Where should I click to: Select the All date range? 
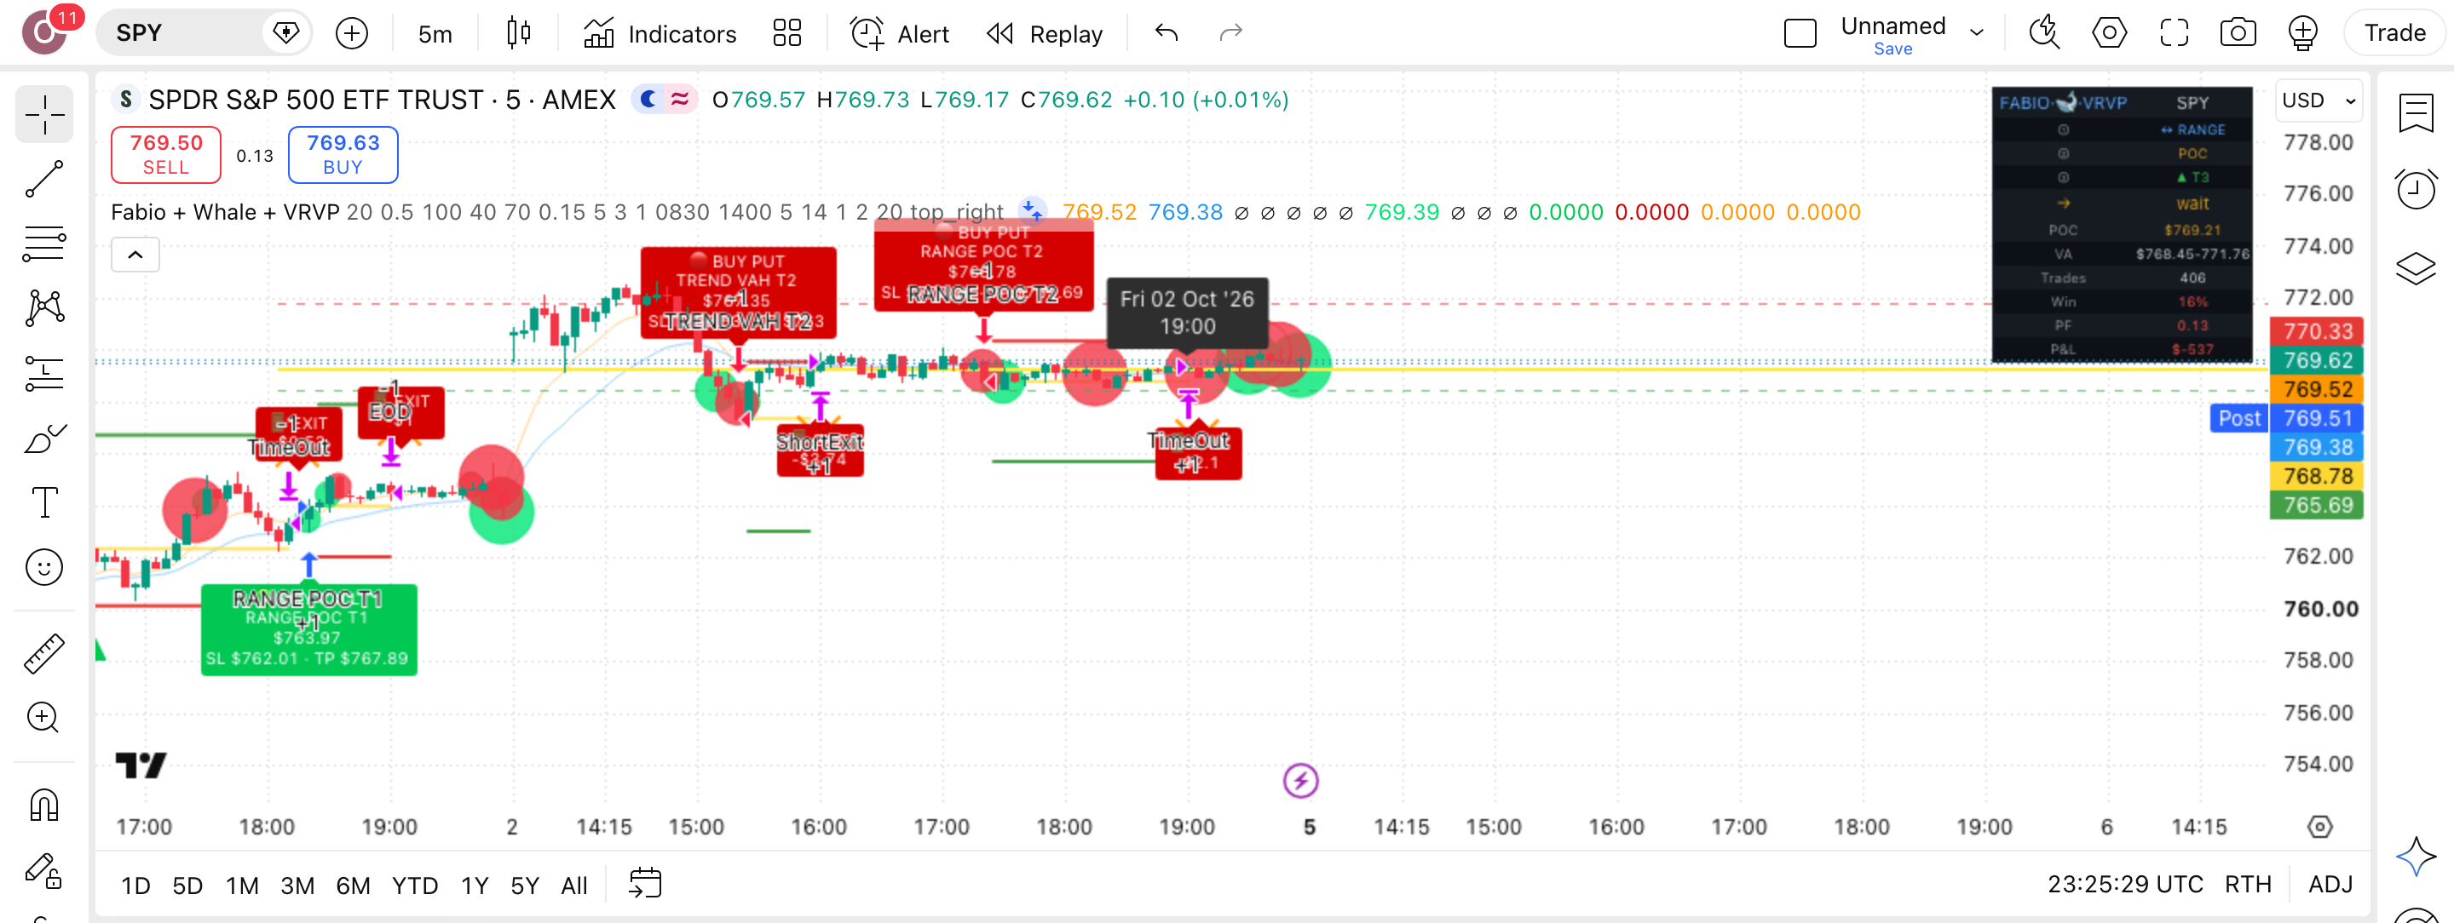[x=574, y=886]
